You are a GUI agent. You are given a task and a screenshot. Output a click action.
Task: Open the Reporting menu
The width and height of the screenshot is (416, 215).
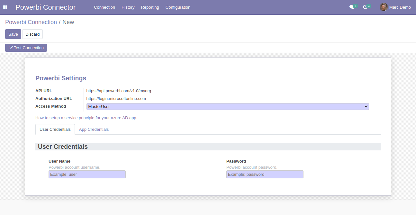tap(150, 7)
